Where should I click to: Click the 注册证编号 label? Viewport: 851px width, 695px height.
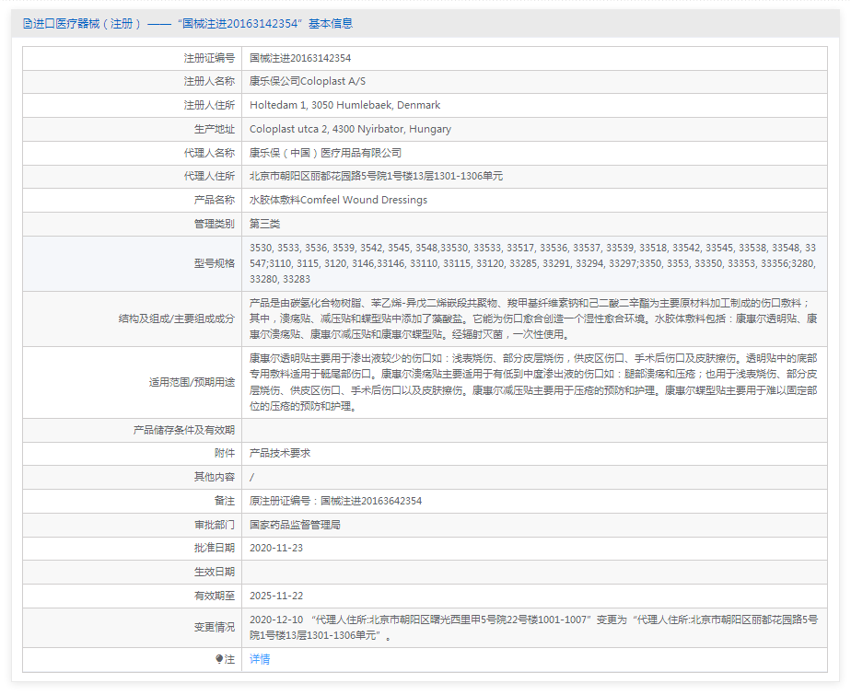point(209,58)
